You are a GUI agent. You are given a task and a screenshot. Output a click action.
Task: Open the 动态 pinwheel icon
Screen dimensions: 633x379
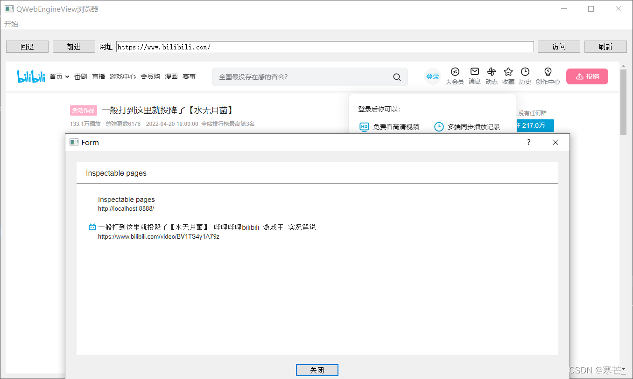tap(491, 72)
